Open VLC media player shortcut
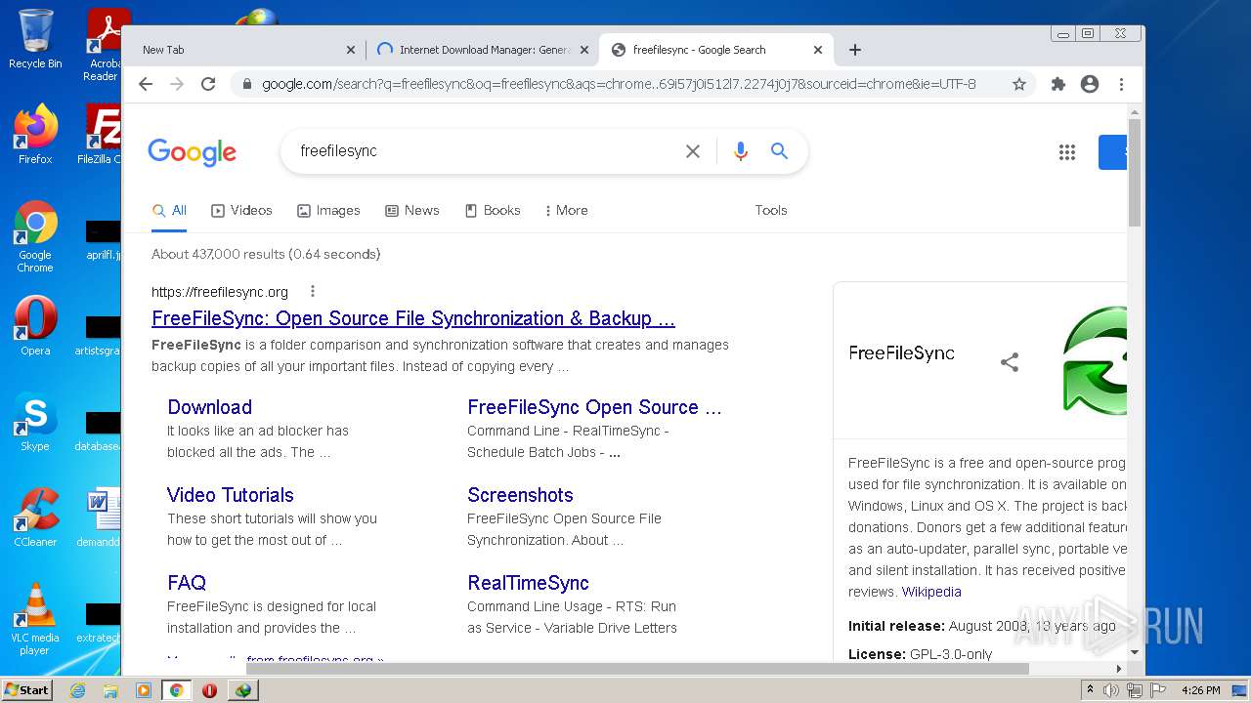This screenshot has width=1251, height=703. pyautogui.click(x=35, y=619)
